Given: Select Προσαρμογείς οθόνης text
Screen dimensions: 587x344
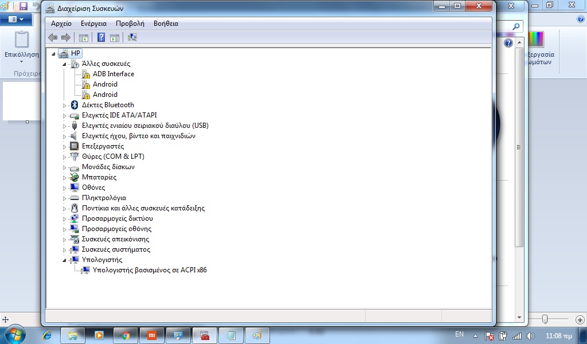Looking at the screenshot, I should coord(117,229).
